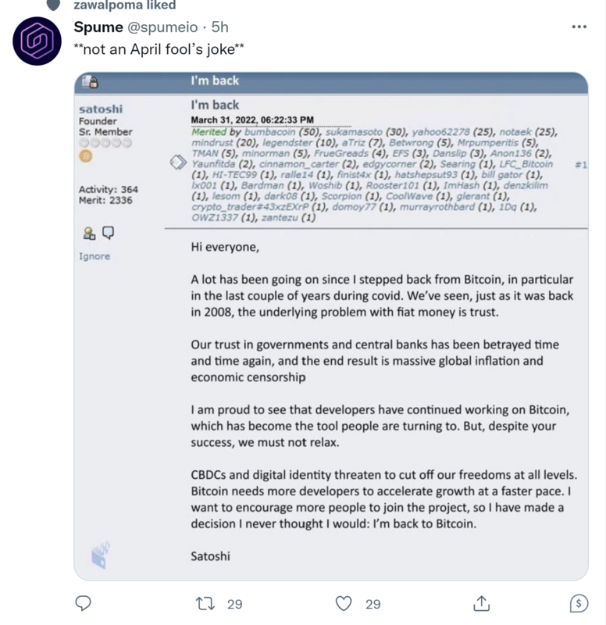
Task: Open the embedded forum post image
Action: [x=330, y=327]
